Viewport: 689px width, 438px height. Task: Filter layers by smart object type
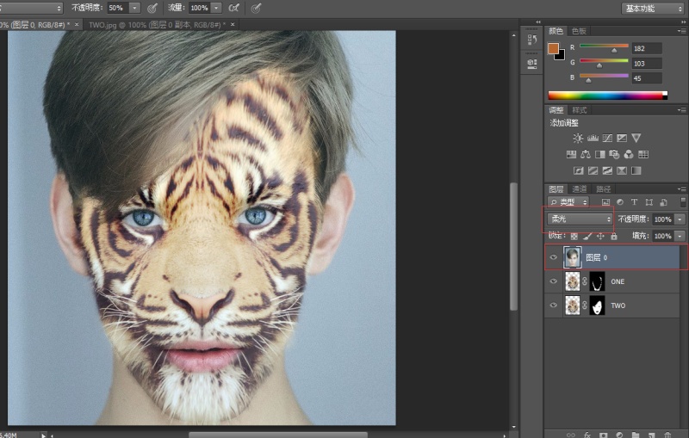pos(663,202)
